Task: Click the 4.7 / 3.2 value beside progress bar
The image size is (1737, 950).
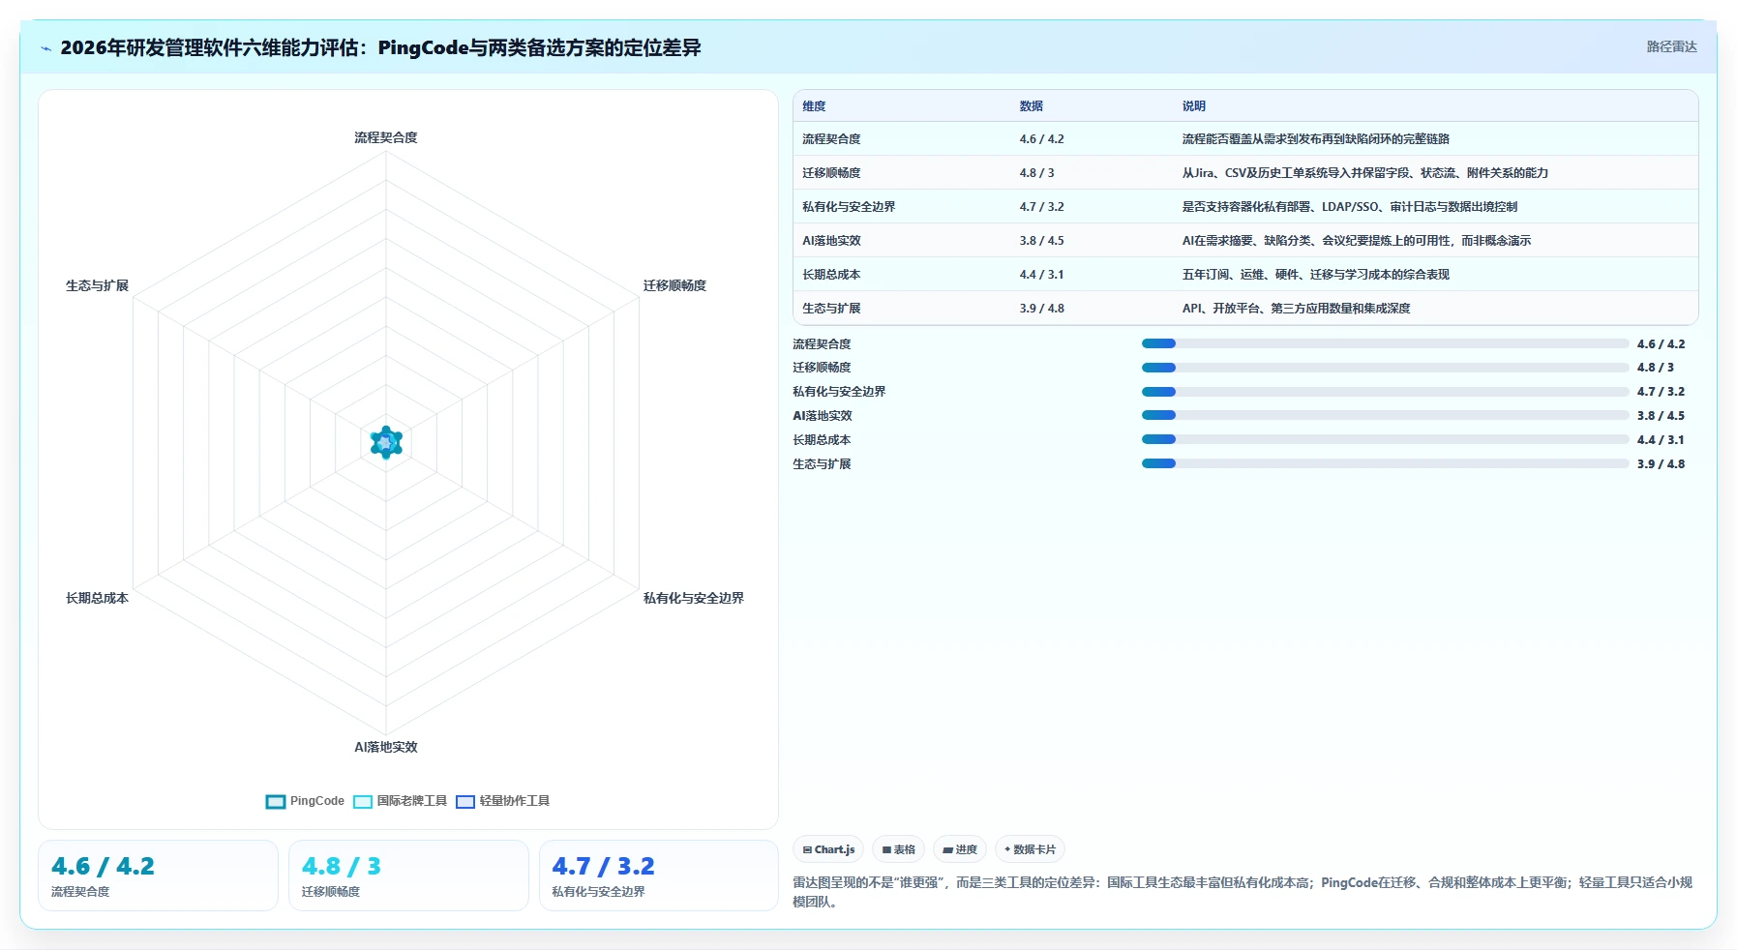Action: coord(1661,392)
